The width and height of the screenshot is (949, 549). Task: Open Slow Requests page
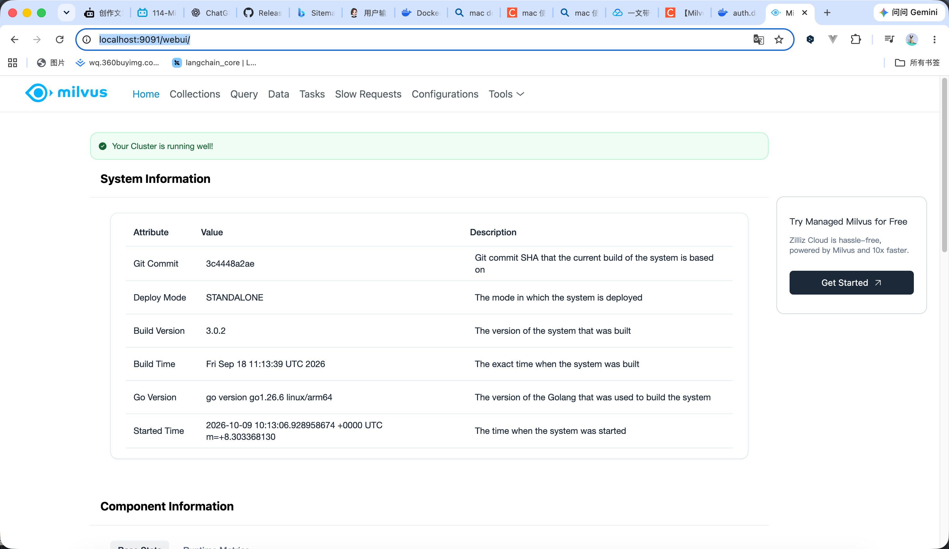368,94
